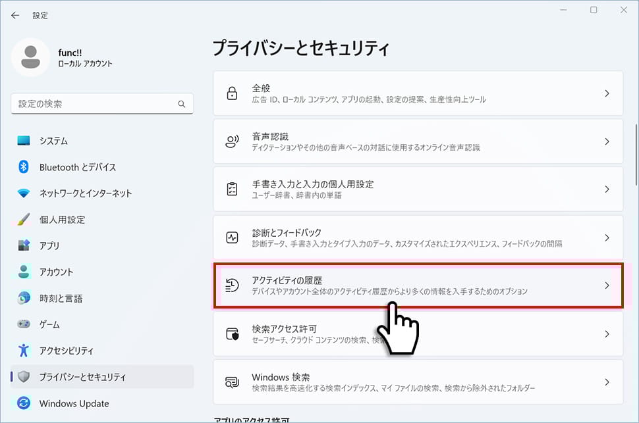Click the アクセシビリティ figure icon
The width and height of the screenshot is (639, 423).
pos(24,350)
